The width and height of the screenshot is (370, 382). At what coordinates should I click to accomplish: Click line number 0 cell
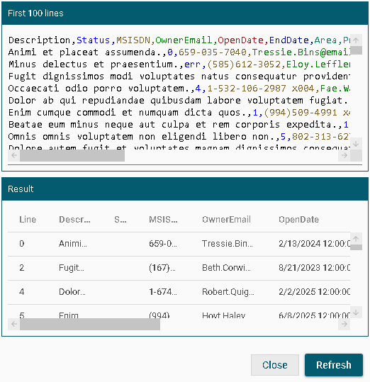click(x=22, y=244)
